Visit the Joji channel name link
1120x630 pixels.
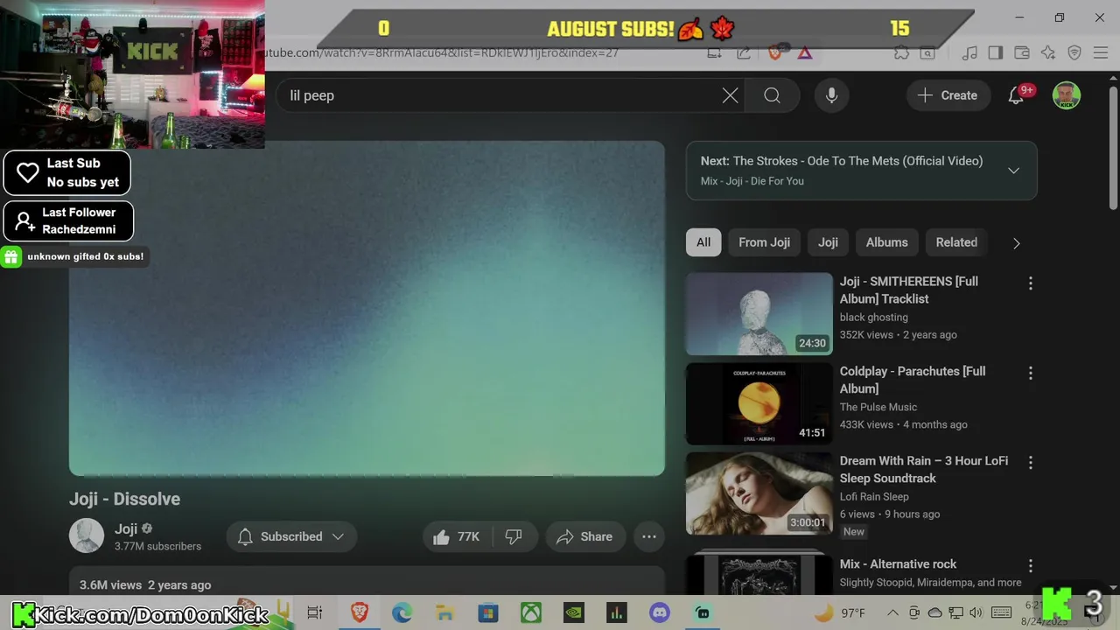[126, 528]
